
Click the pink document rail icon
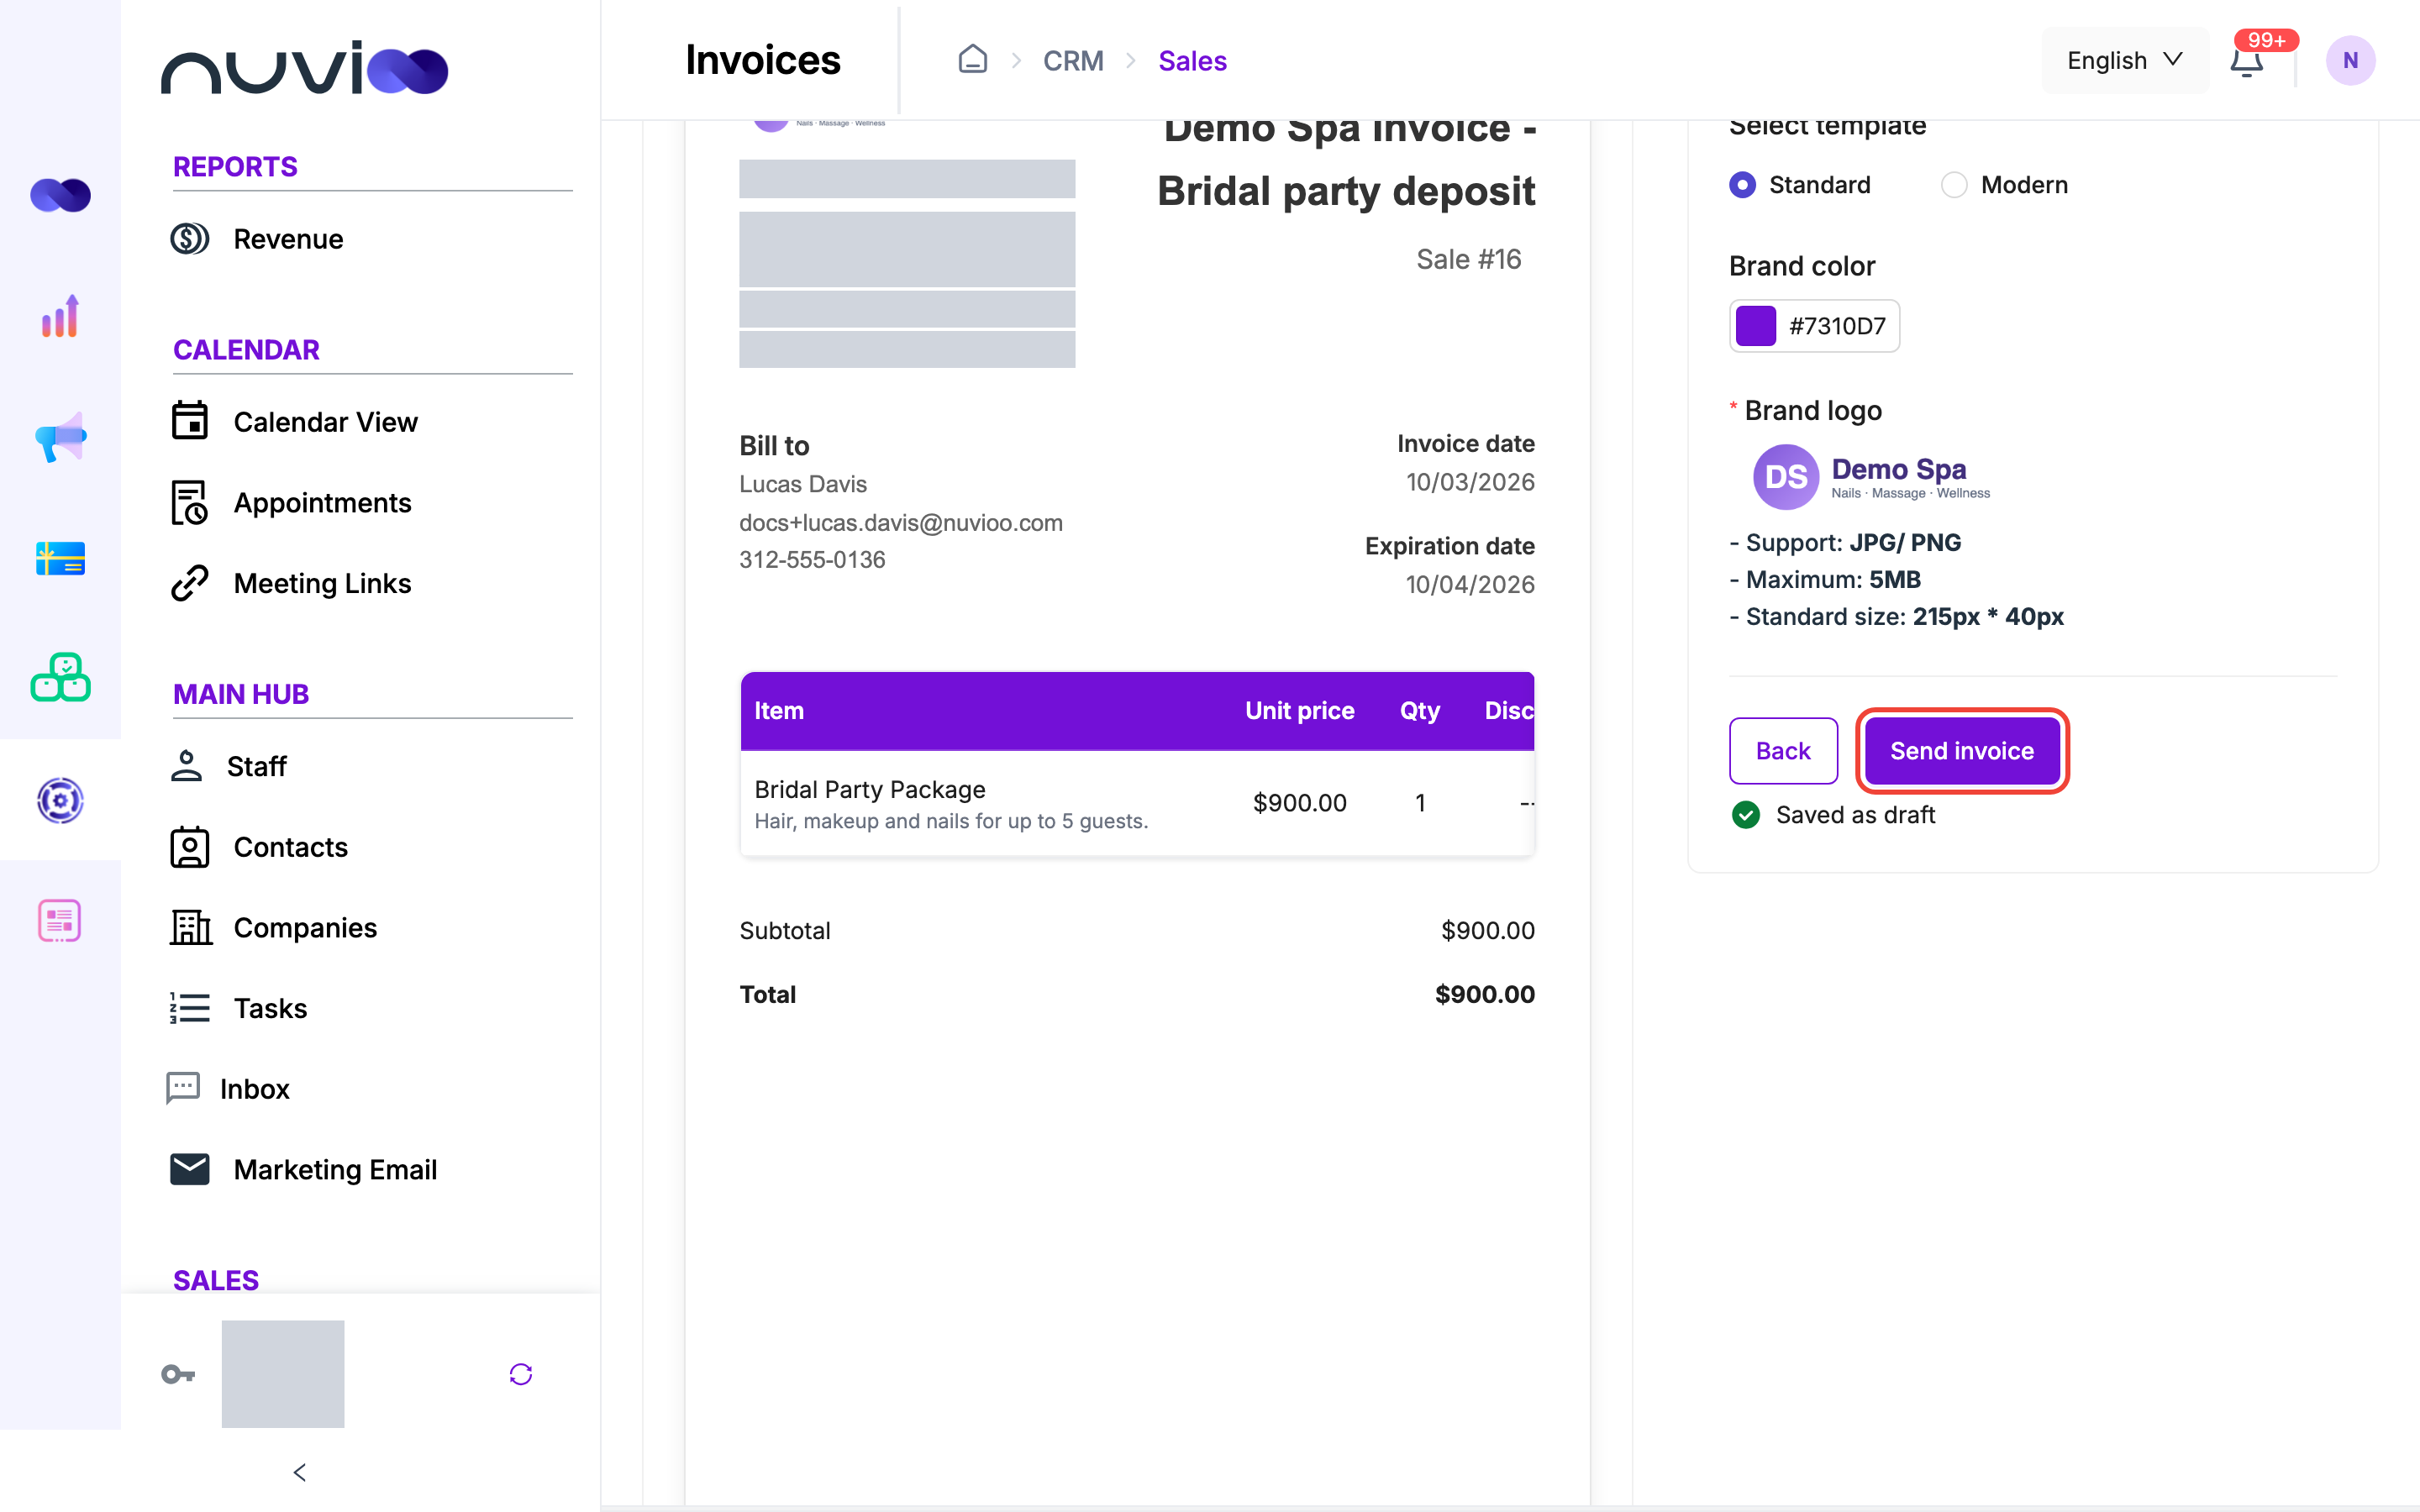click(x=60, y=920)
